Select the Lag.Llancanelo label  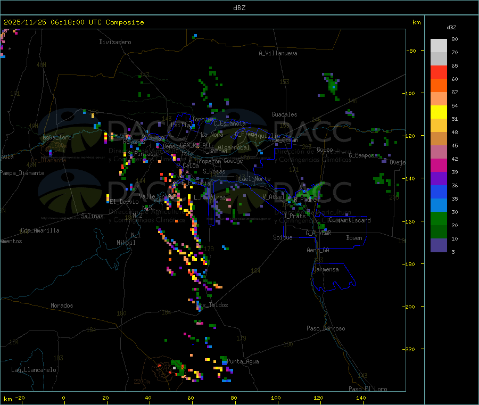(34, 370)
